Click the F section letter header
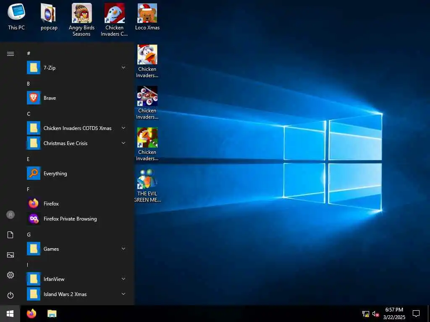Image resolution: width=430 pixels, height=322 pixels. click(28, 189)
